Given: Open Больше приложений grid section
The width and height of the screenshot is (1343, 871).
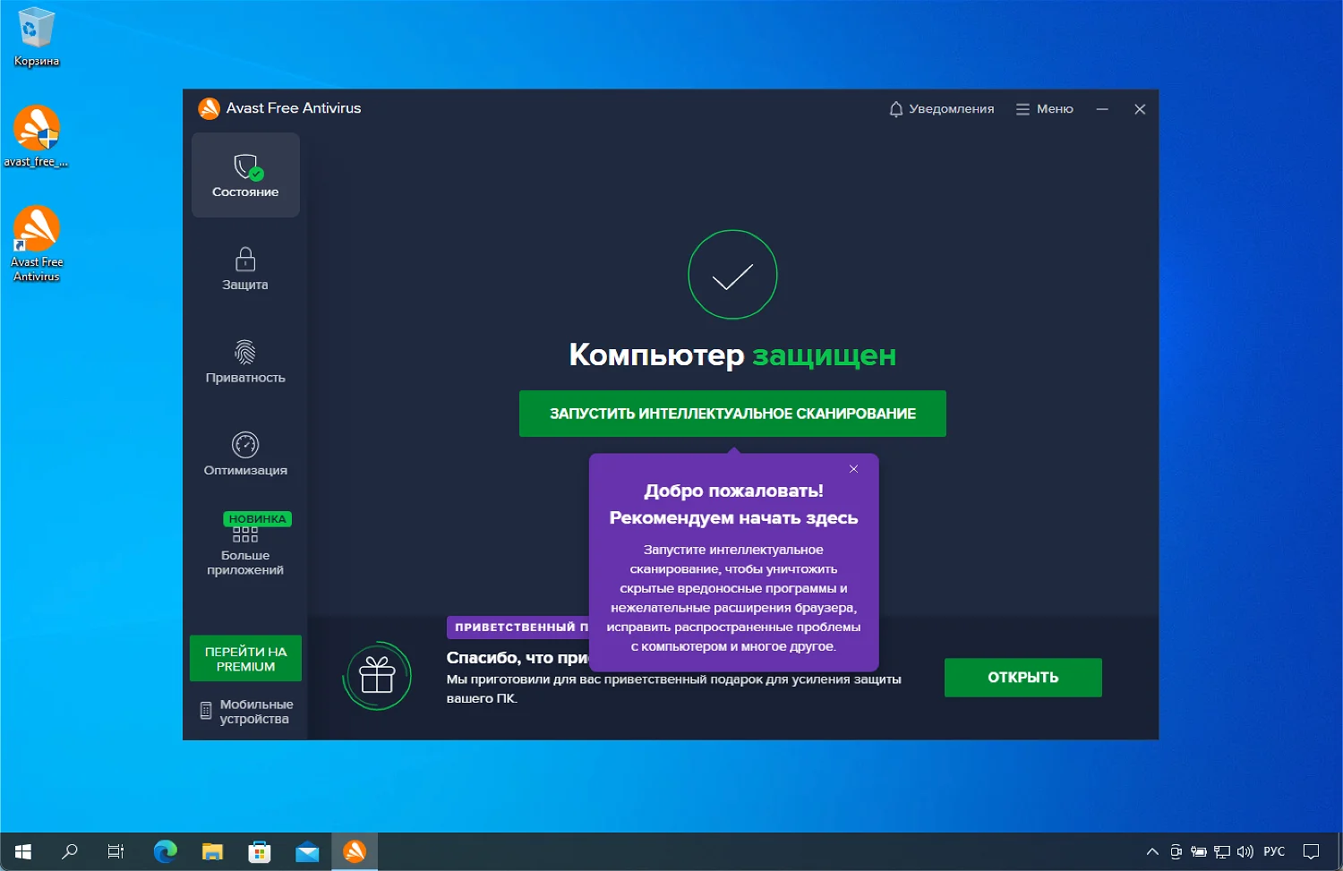Looking at the screenshot, I should pos(244,548).
